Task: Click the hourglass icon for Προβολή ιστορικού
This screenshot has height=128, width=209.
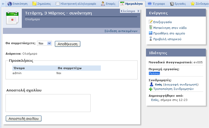Action: tap(150, 39)
